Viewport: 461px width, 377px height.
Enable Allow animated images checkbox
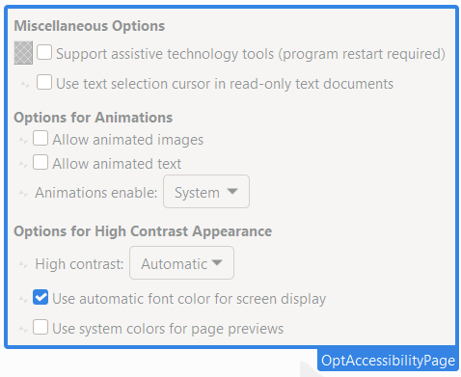pyautogui.click(x=41, y=138)
